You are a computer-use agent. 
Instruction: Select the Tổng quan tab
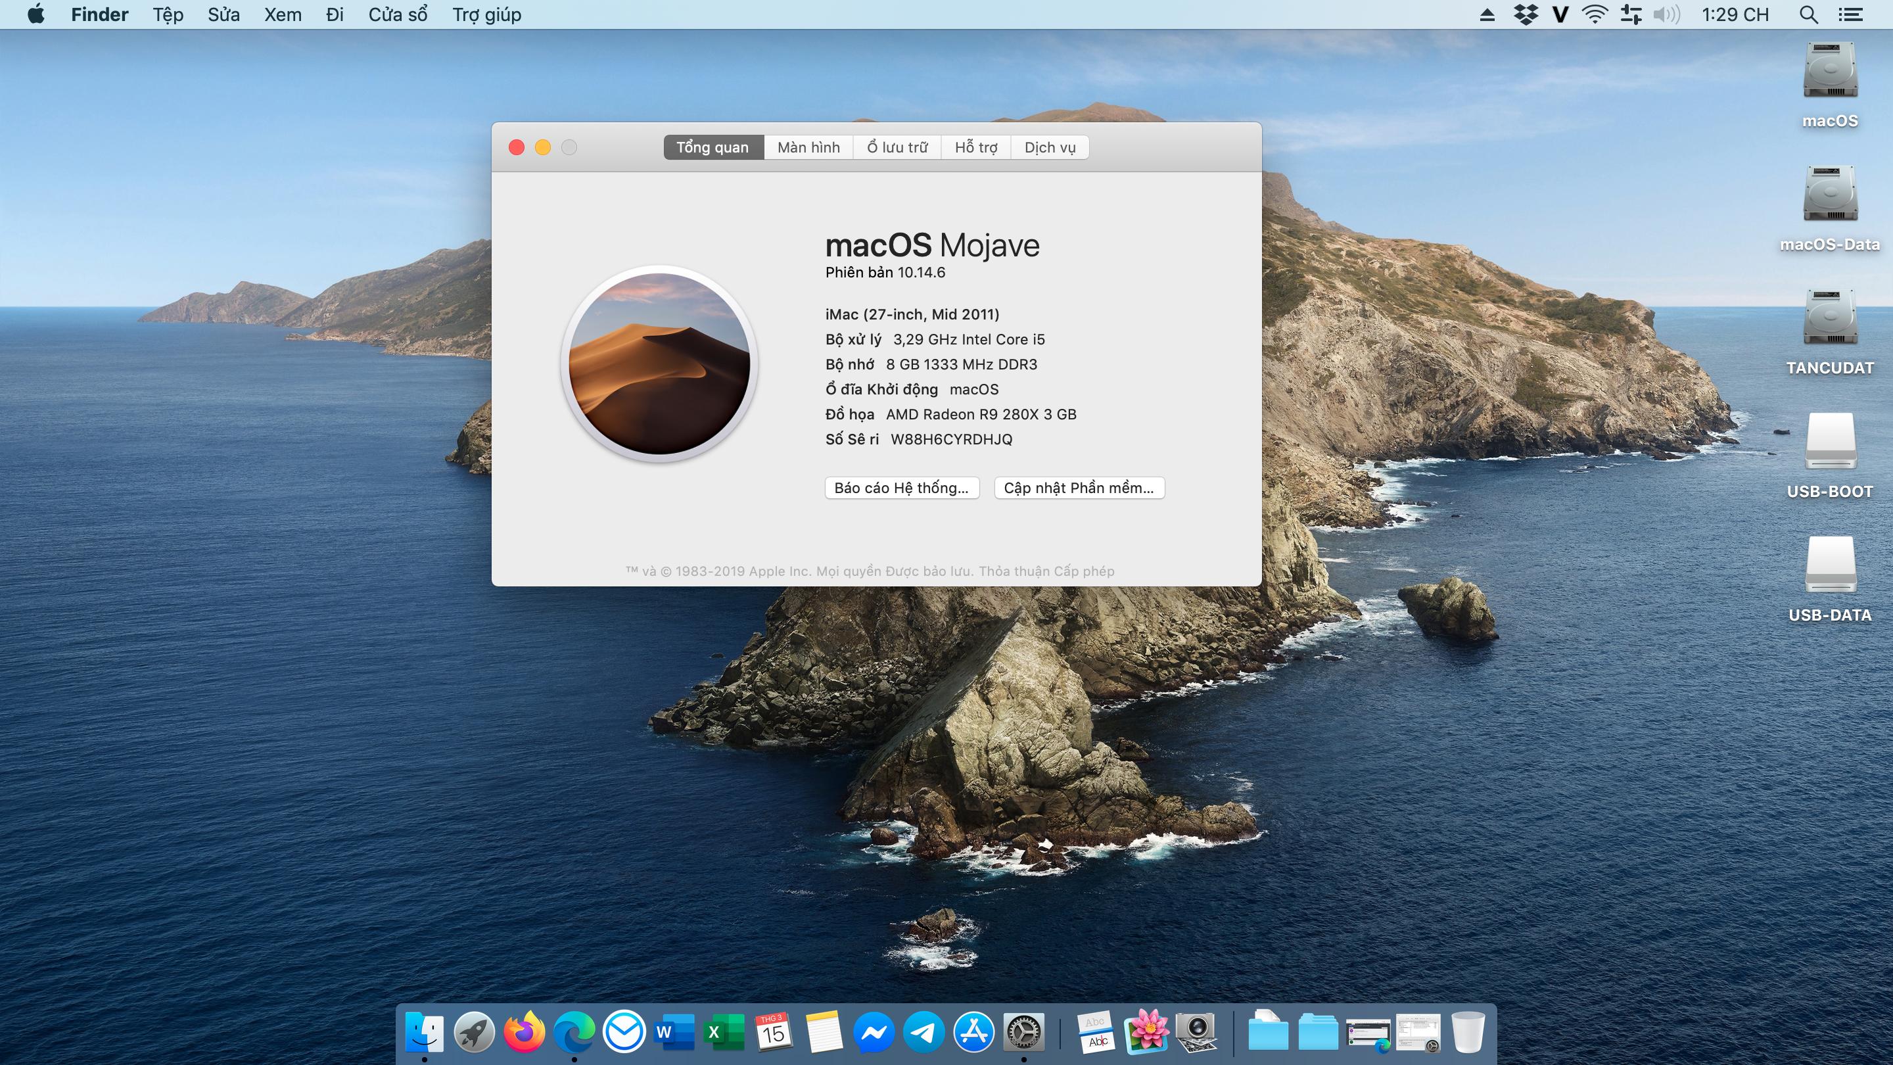tap(713, 147)
